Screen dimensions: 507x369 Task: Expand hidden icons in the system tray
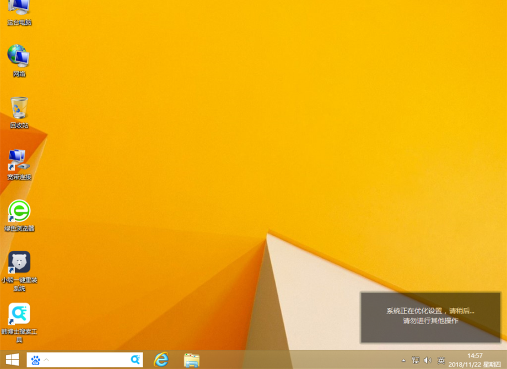[x=403, y=361]
